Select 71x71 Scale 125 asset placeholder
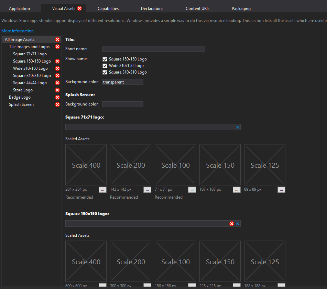 (265, 165)
